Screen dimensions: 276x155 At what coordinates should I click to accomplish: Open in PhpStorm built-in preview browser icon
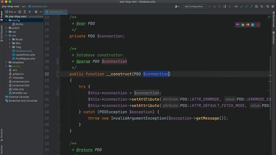pos(238,25)
